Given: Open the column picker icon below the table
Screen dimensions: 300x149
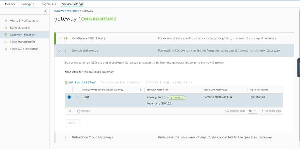Looking at the screenshot, I should (69, 111).
